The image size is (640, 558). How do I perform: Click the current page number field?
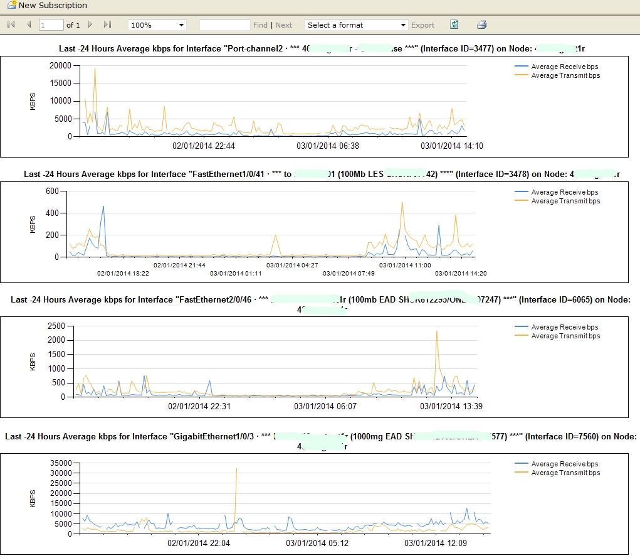51,25
